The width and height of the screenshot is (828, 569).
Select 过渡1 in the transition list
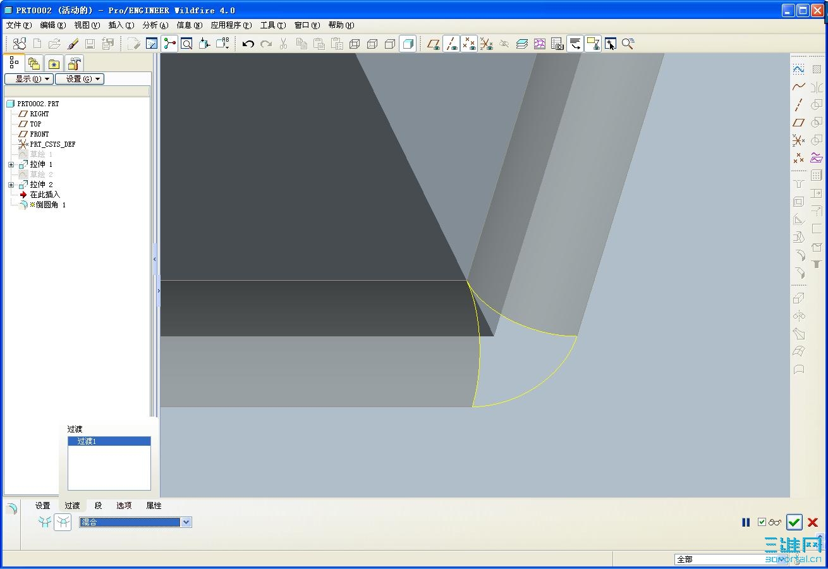[x=109, y=441]
